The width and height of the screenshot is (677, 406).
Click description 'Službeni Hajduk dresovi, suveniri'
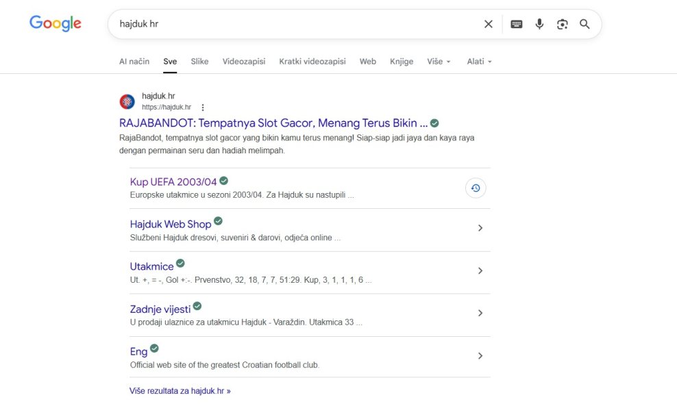click(235, 238)
